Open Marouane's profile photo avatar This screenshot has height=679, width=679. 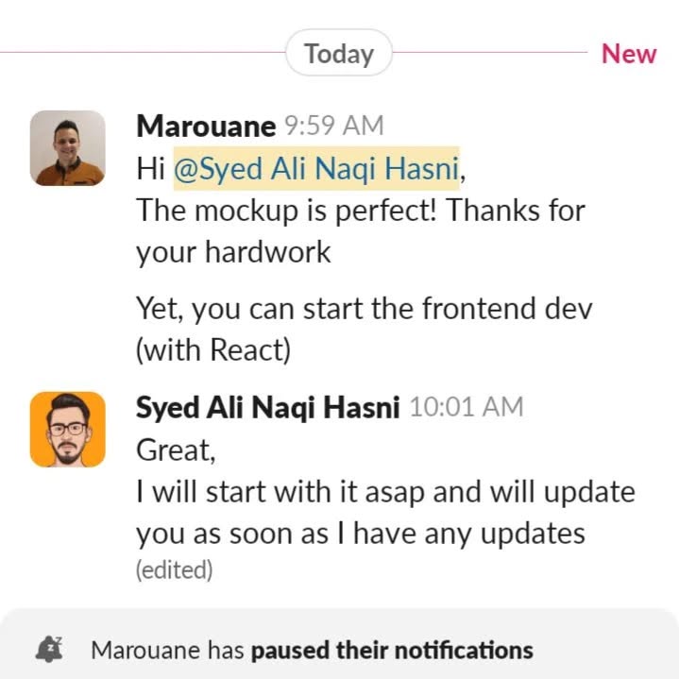[x=68, y=148]
